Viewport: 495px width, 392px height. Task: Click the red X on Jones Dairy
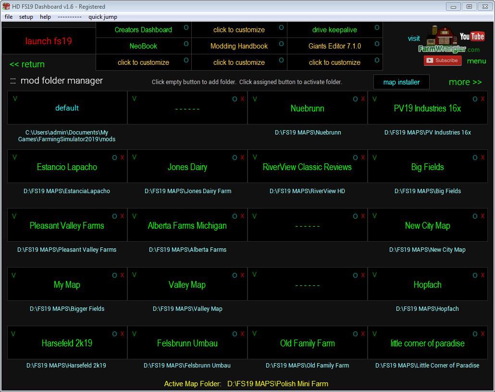coord(242,158)
